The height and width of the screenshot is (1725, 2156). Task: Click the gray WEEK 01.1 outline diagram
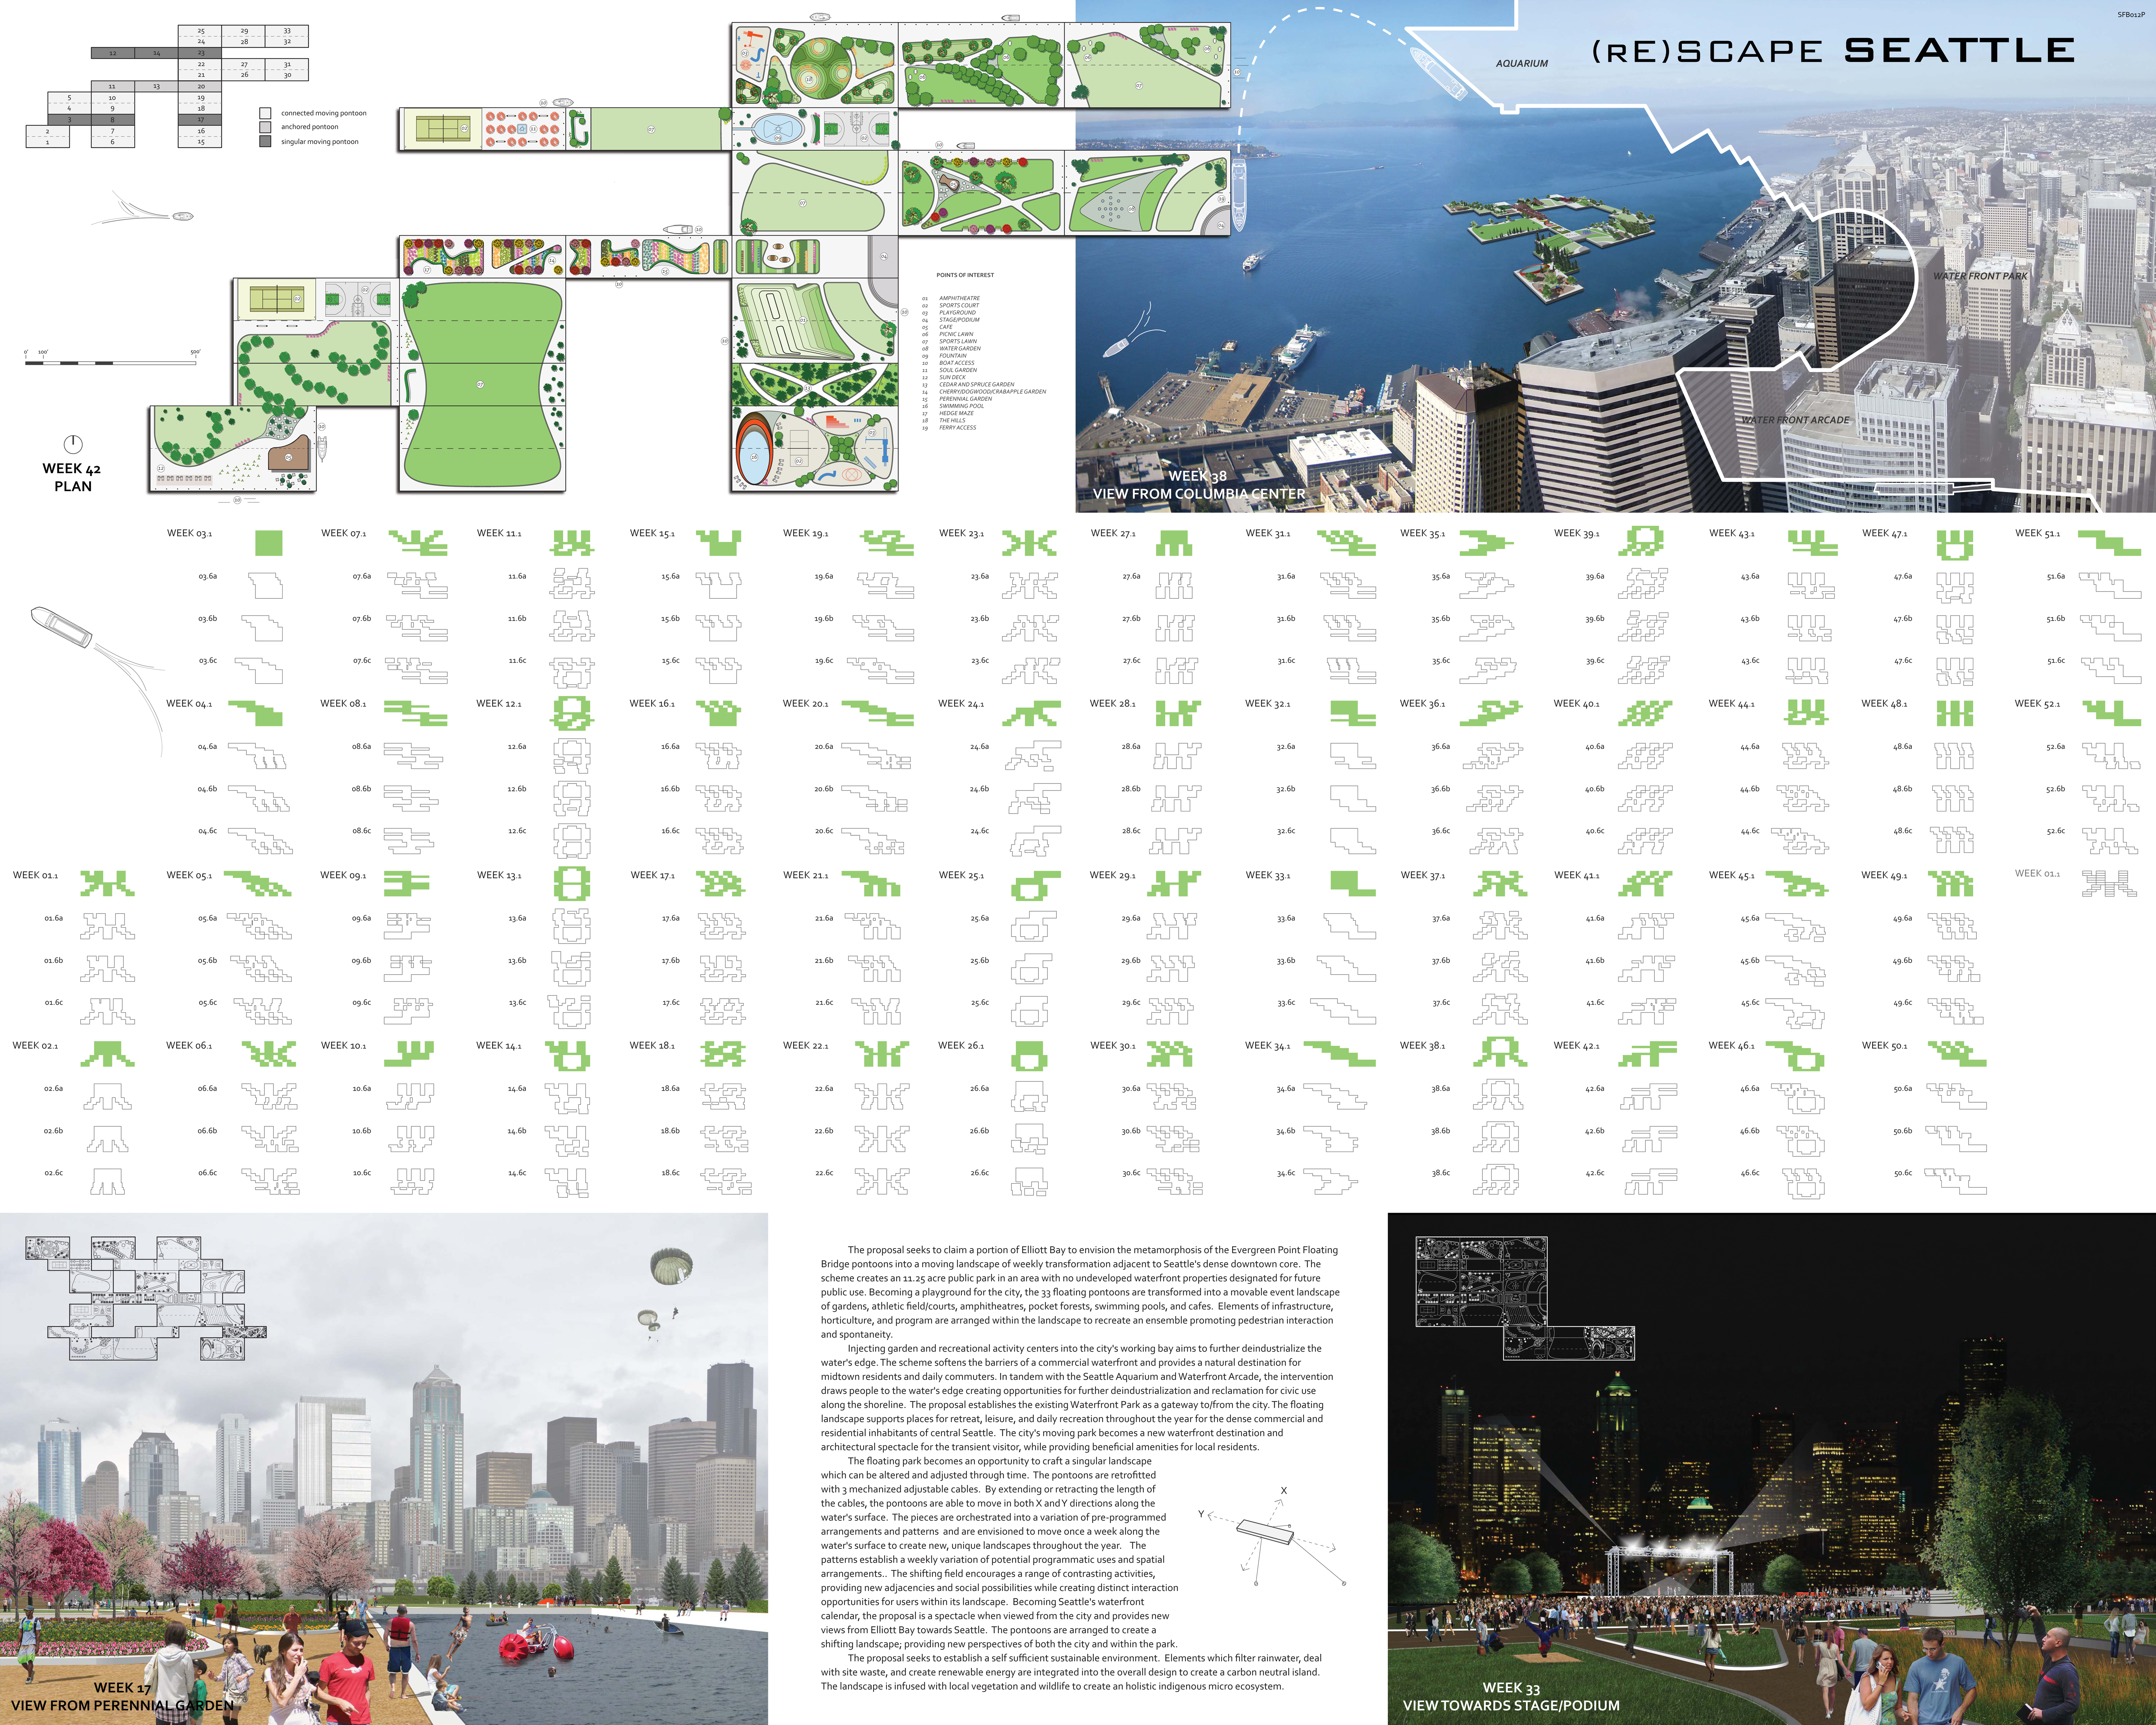click(2109, 884)
